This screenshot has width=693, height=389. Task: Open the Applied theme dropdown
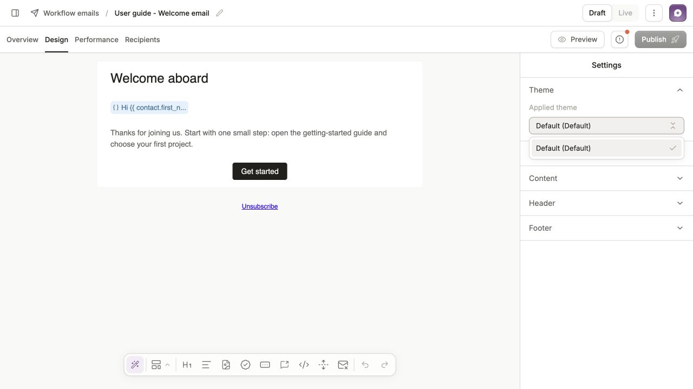click(606, 126)
